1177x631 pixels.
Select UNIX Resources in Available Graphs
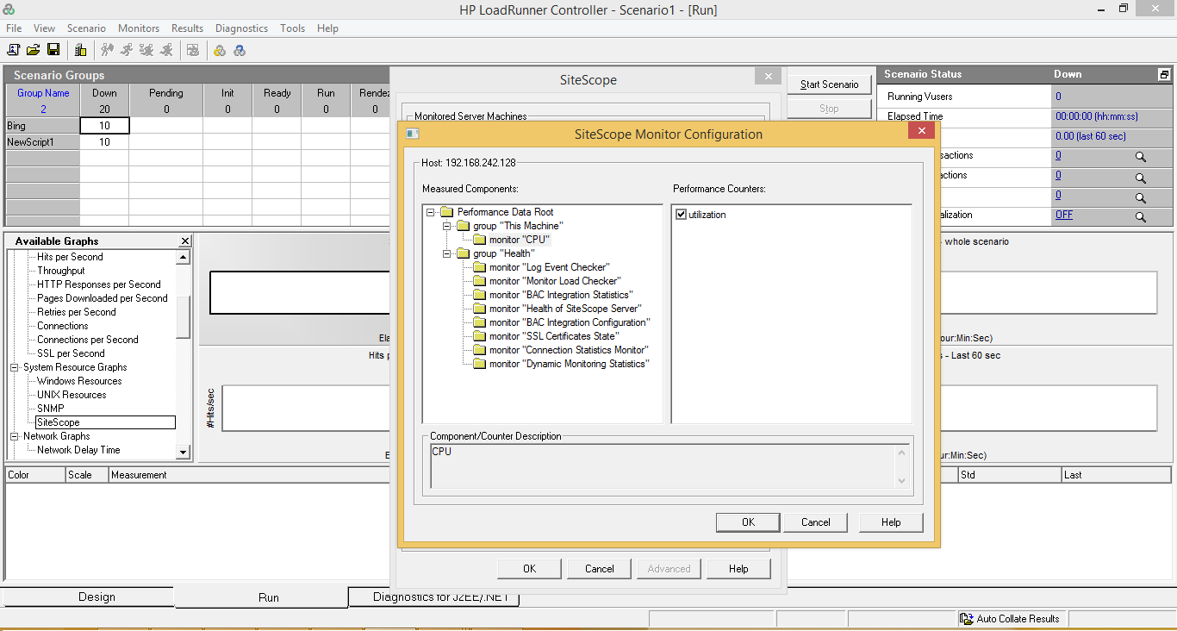point(72,395)
